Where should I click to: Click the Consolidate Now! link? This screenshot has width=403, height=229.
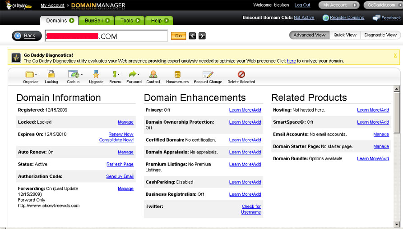point(116,140)
